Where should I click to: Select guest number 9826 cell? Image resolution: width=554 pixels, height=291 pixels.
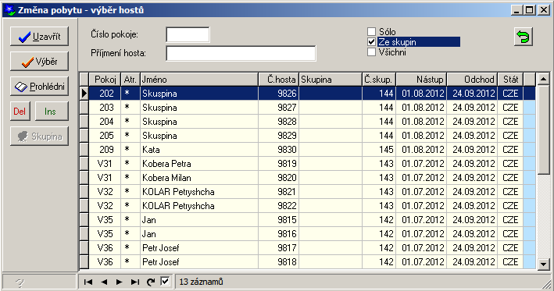coord(279,94)
